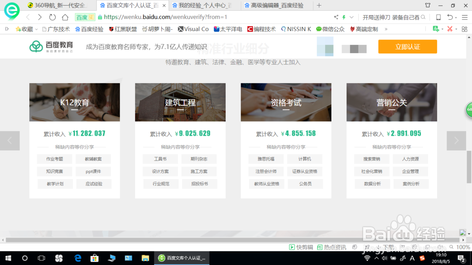Click the red scissors screenshot icon
The image size is (472, 265).
(450, 29)
